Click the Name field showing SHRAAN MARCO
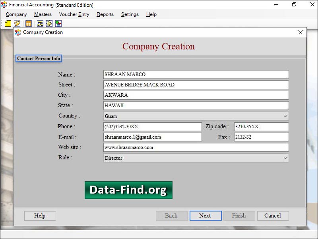The image size is (318, 239). pos(195,74)
